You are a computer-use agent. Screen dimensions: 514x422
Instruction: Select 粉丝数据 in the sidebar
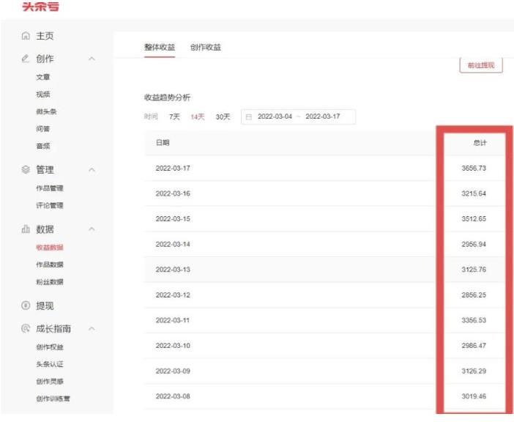[50, 282]
